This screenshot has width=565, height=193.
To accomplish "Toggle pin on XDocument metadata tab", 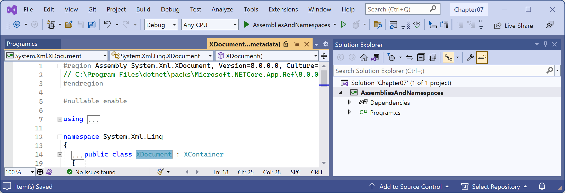I will tap(297, 44).
